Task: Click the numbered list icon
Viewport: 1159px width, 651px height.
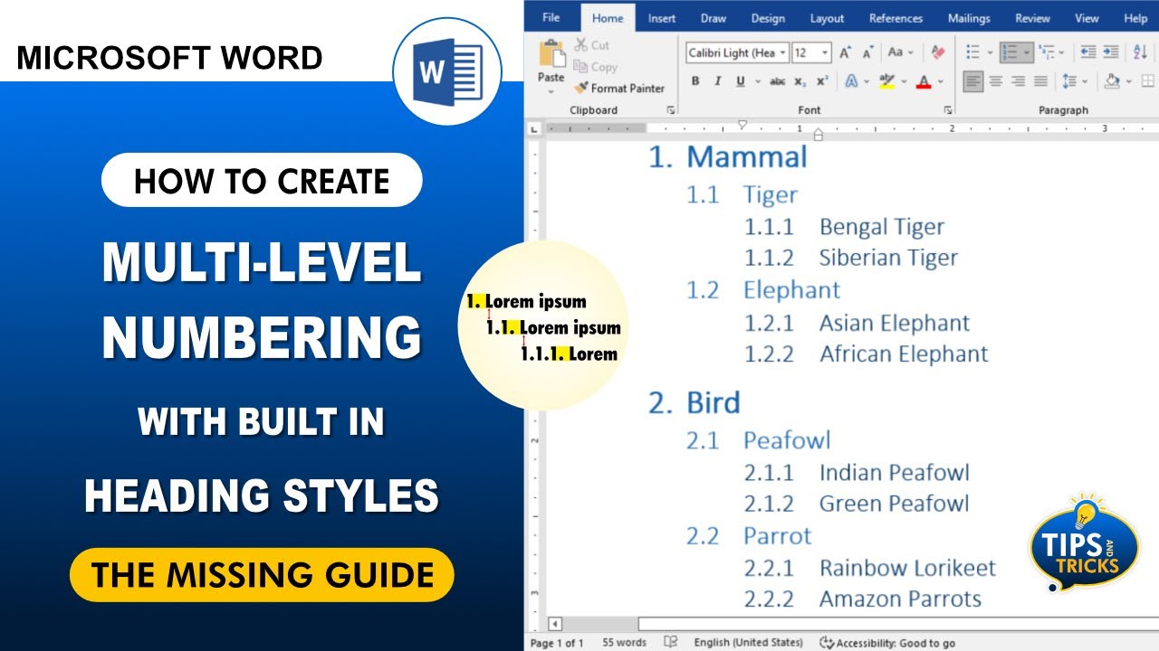Action: coord(1010,52)
